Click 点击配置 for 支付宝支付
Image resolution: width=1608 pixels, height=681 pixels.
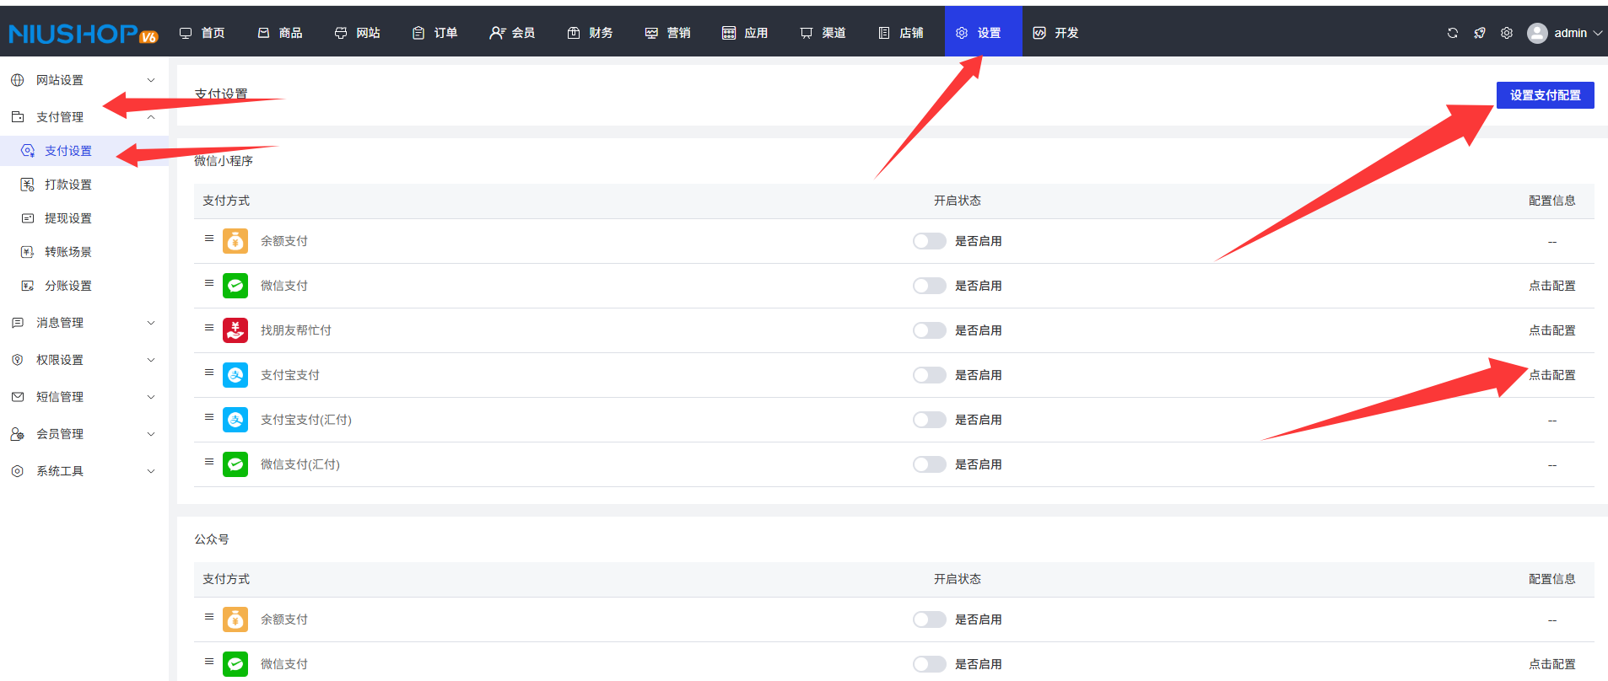[1552, 375]
